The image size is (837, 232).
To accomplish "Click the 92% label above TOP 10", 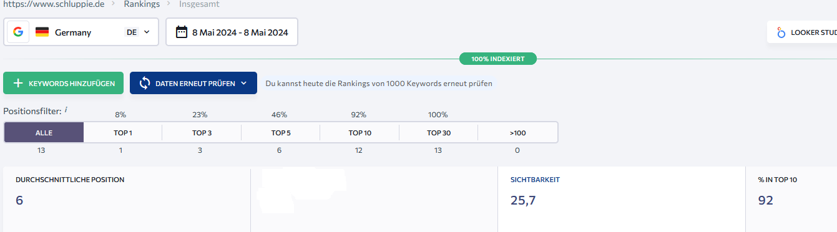I will point(359,115).
